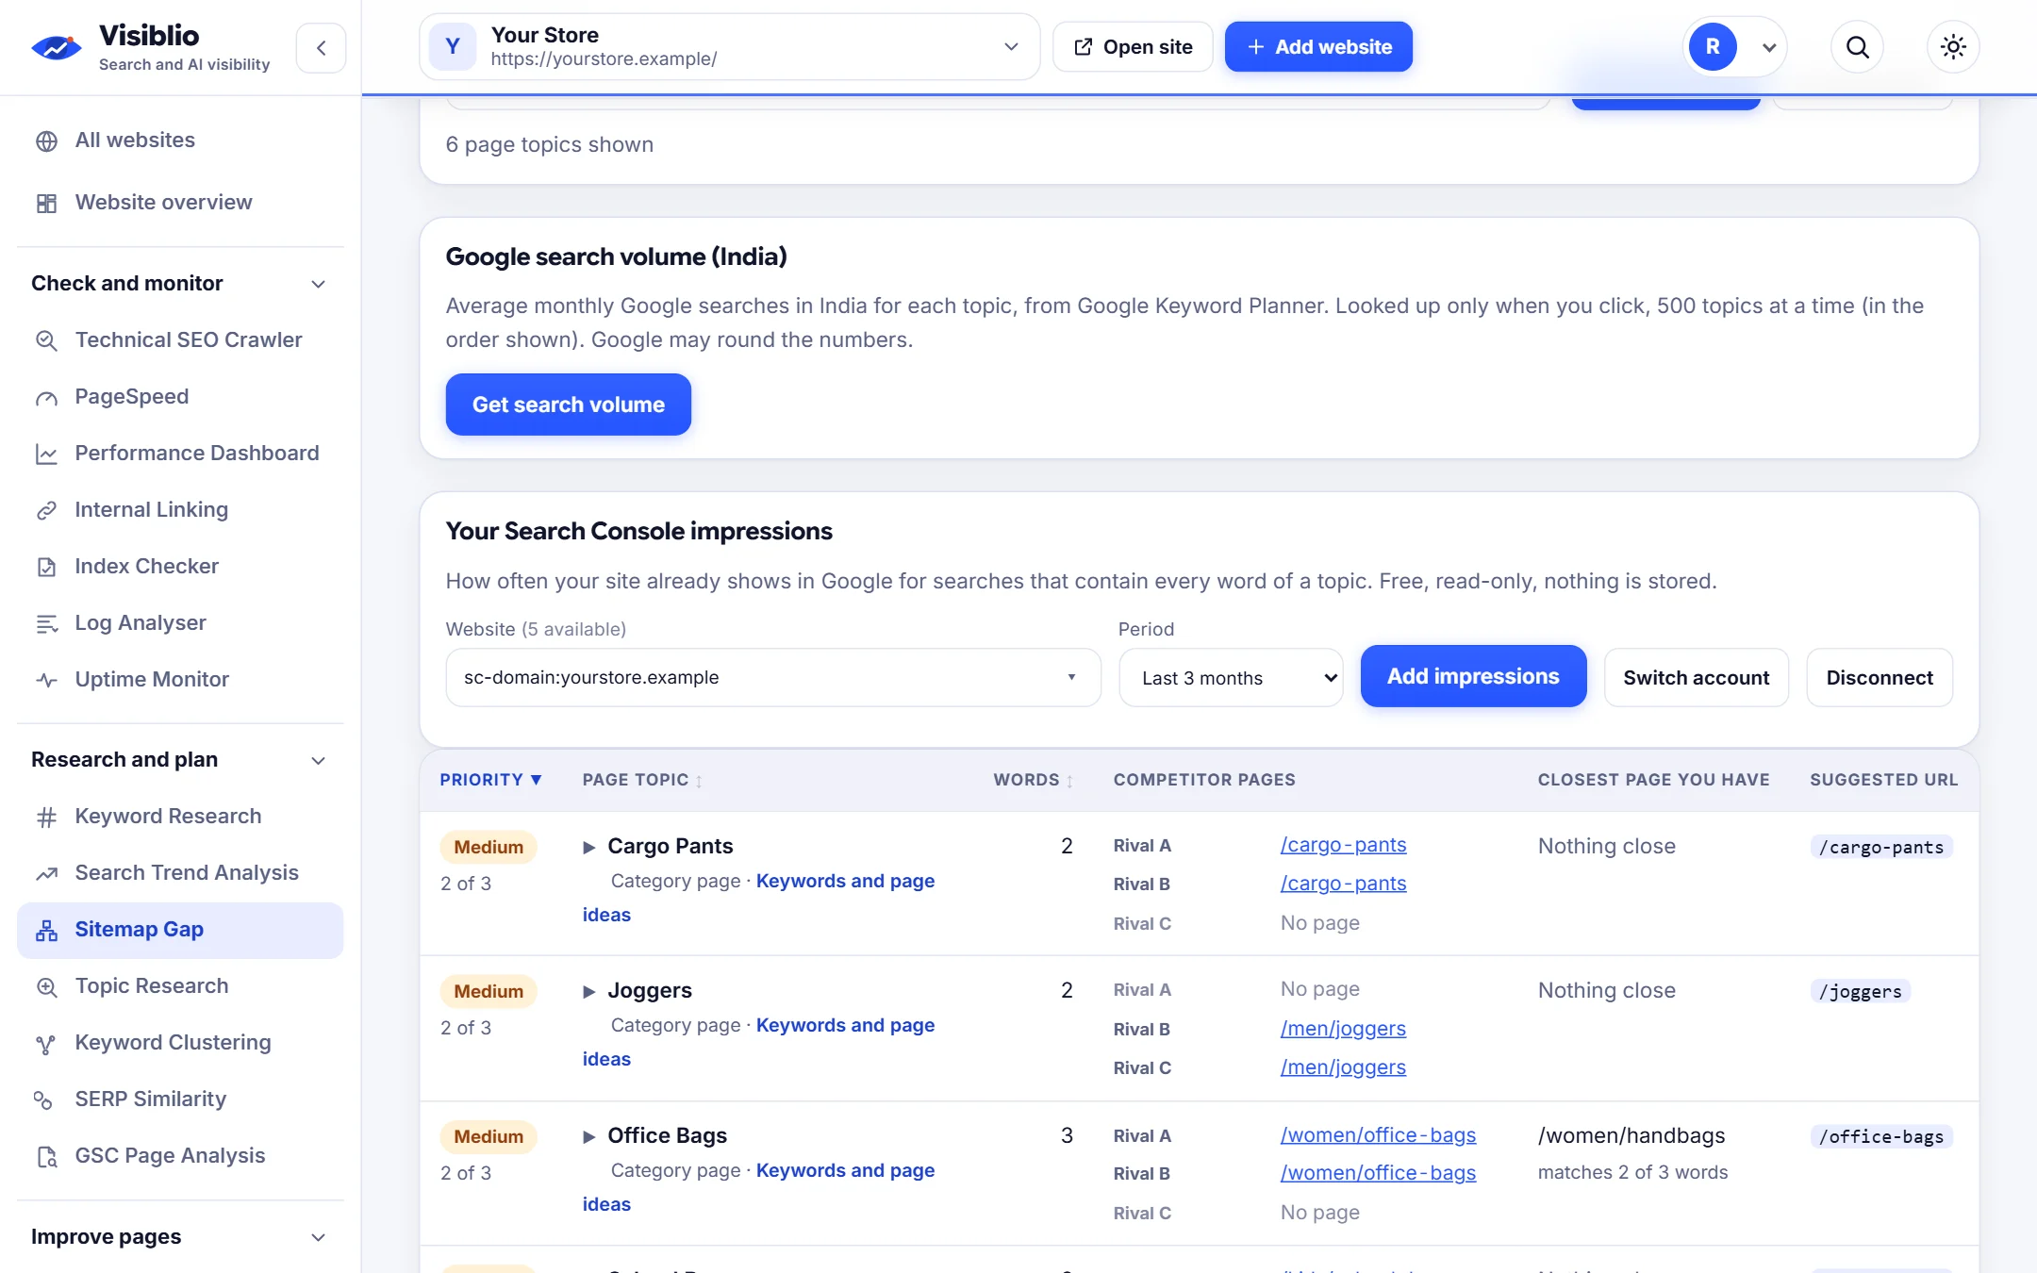This screenshot has height=1273, width=2037.
Task: Click Disconnect button
Action: pyautogui.click(x=1880, y=677)
